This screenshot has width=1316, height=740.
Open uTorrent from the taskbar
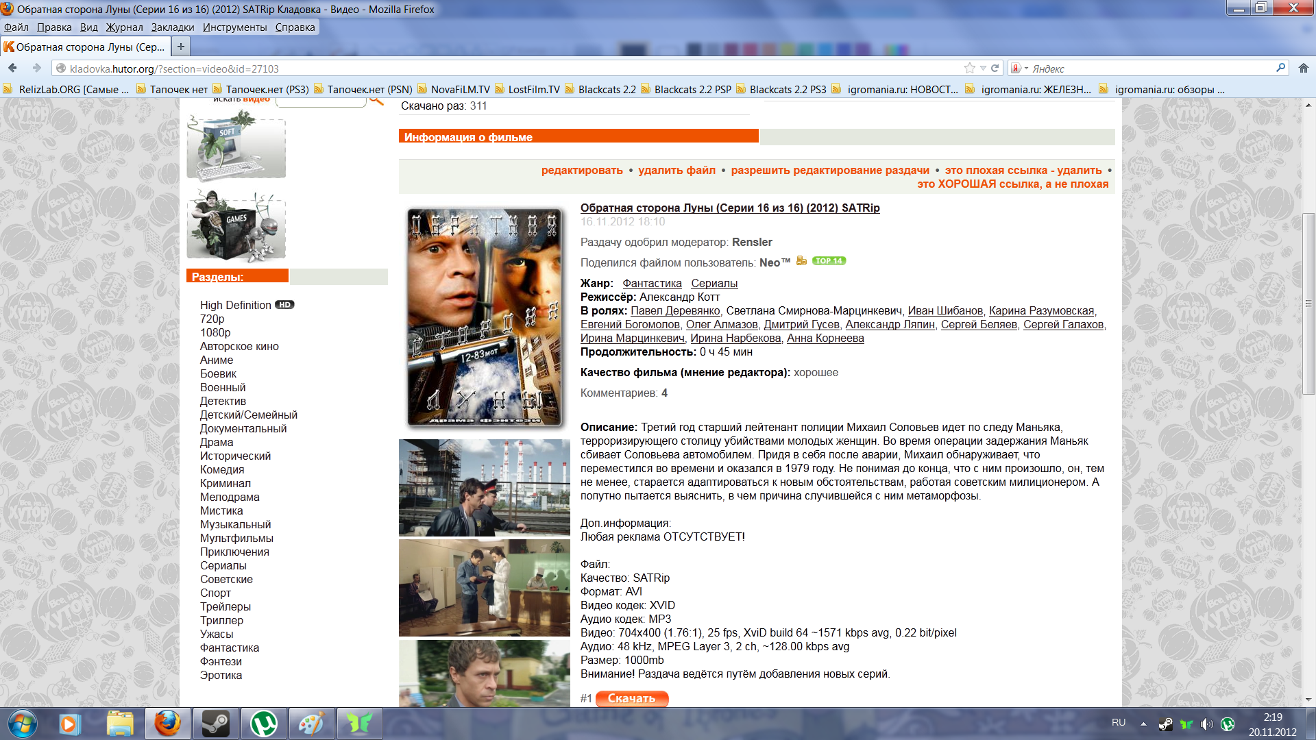[264, 724]
